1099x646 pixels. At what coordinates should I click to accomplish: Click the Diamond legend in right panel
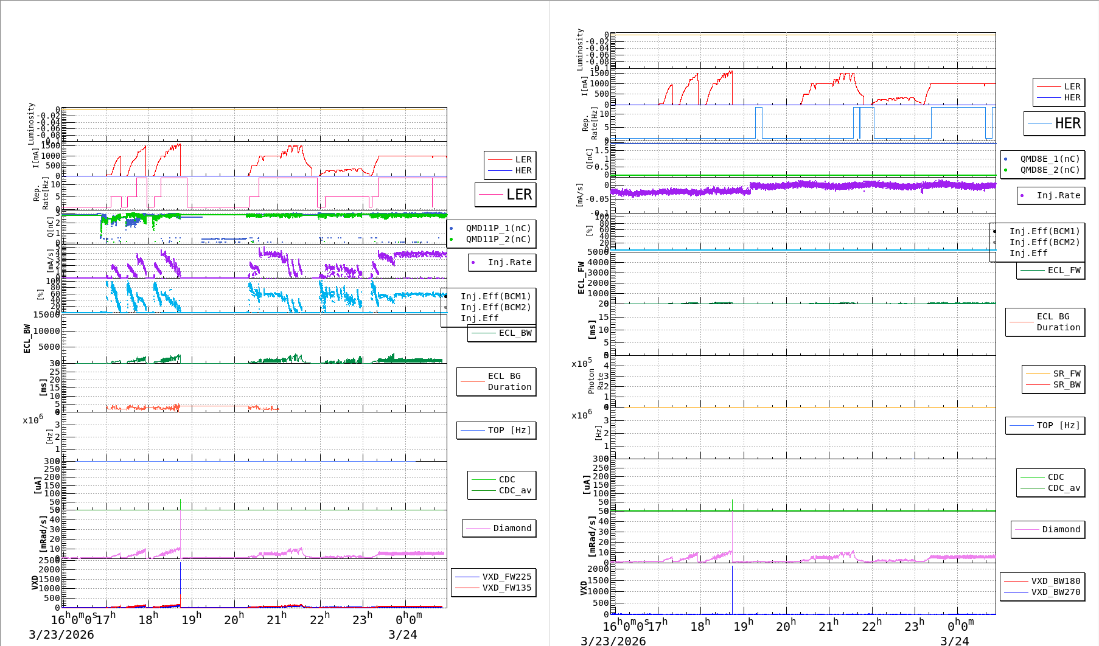tap(1061, 529)
